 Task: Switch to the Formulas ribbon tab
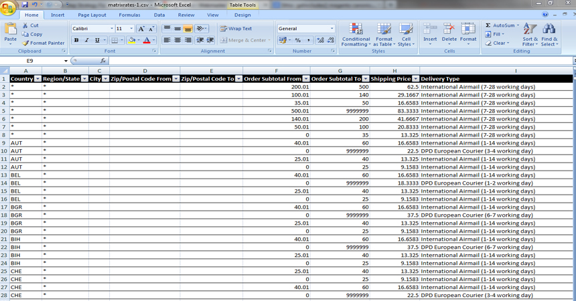tap(129, 15)
